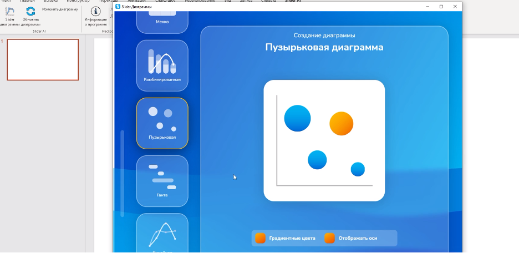Toggle the Отображать оси option
Image resolution: width=519 pixels, height=253 pixels.
click(330, 238)
